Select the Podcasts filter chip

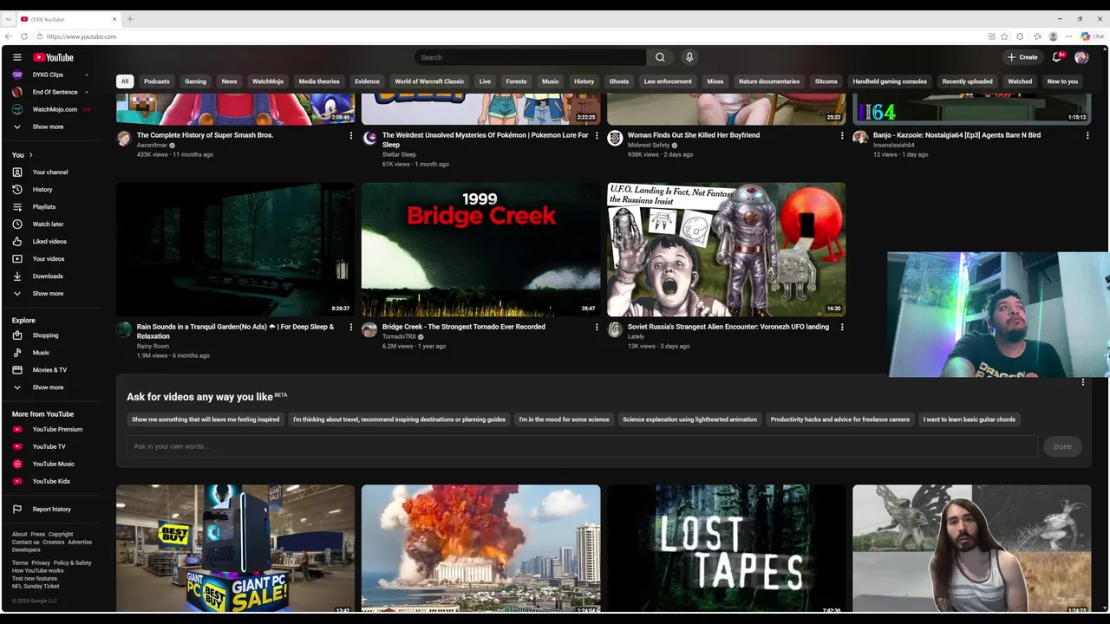(x=157, y=81)
